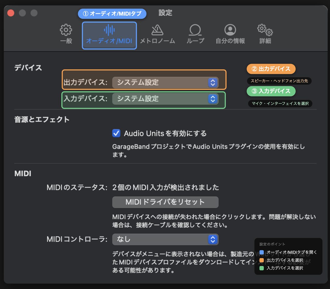The width and height of the screenshot is (330, 289).
Task: Click the MIDIのステータス label
Action: 77,188
